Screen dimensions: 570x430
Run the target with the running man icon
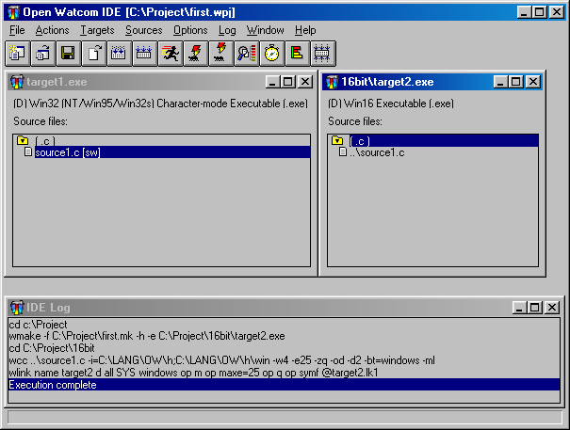pos(171,53)
